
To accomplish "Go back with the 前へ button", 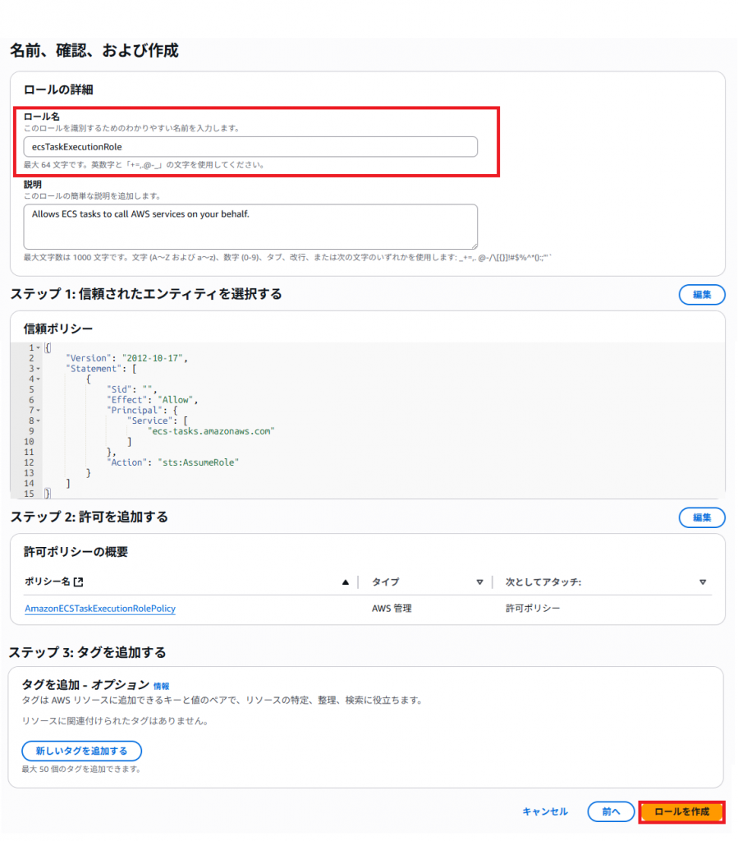I will click(x=611, y=811).
